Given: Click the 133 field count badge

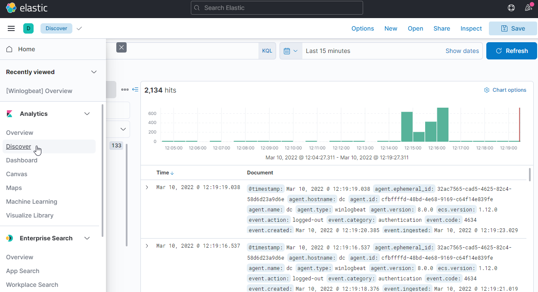Looking at the screenshot, I should pos(116,146).
